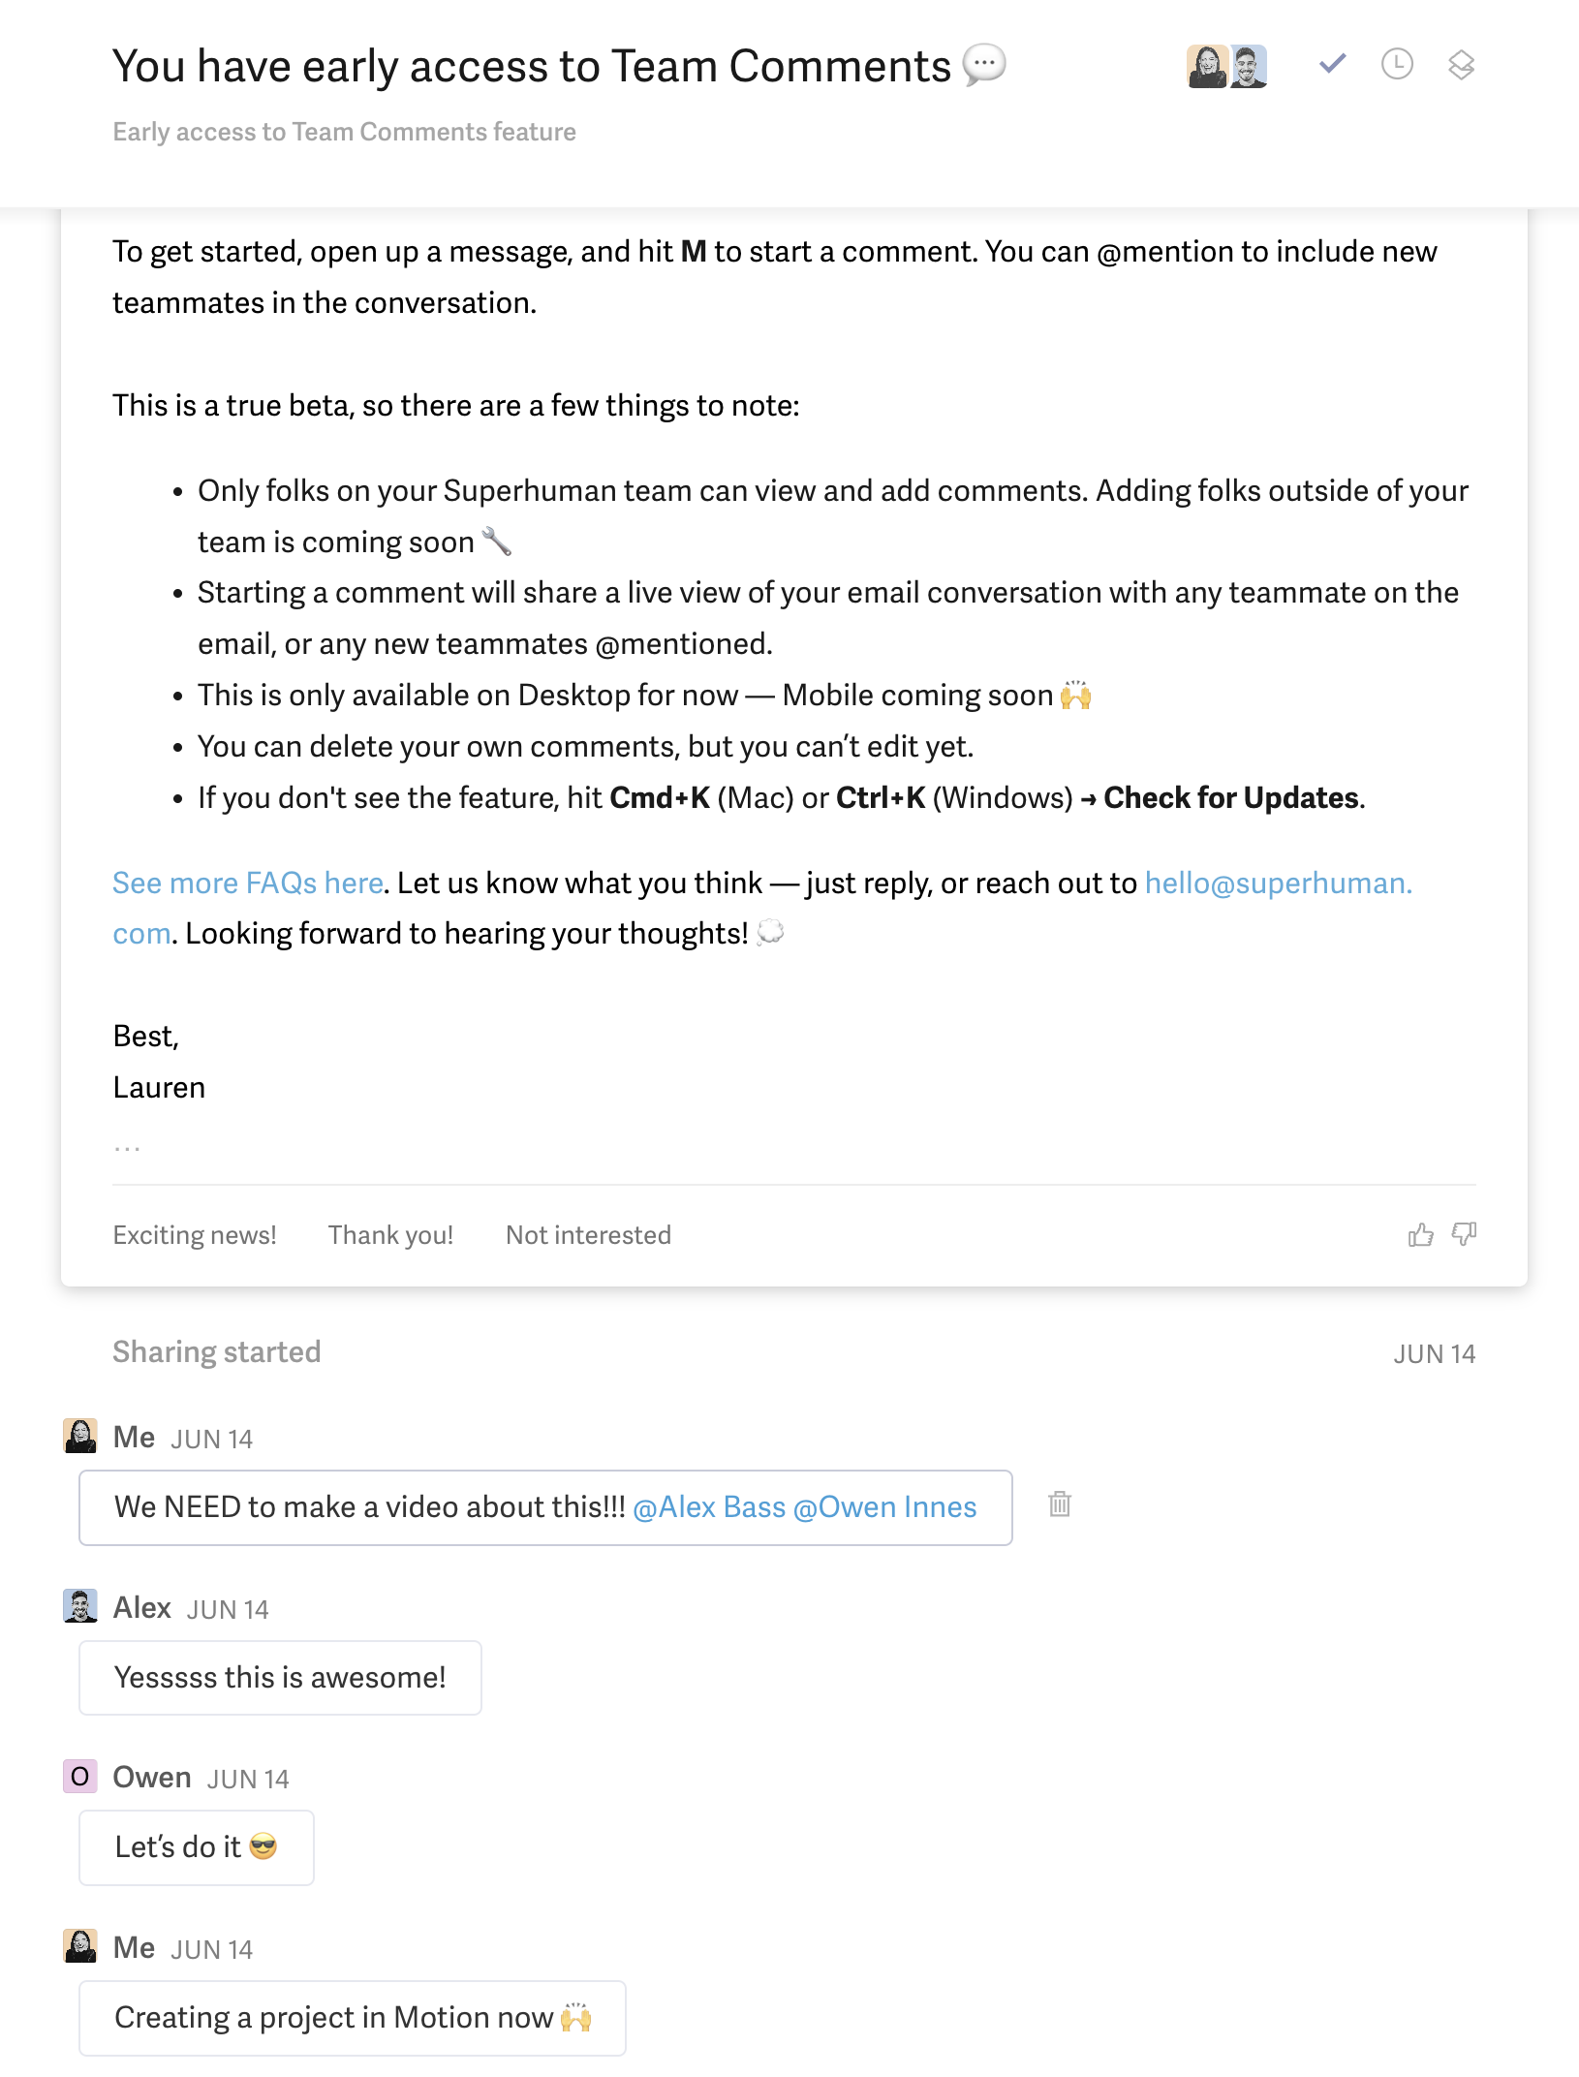Give thumbs up feedback on suggestions

pos(1420,1234)
